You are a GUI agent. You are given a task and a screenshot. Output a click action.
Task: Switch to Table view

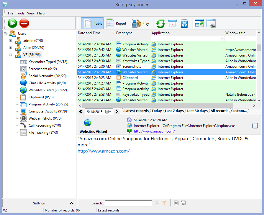click(x=92, y=23)
